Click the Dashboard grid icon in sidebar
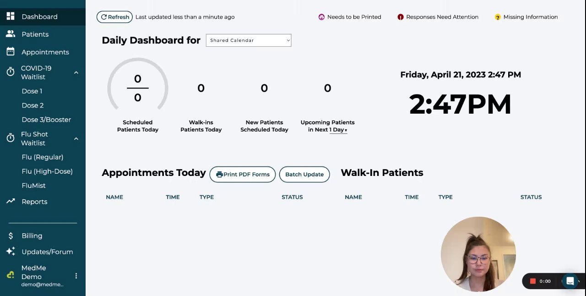The width and height of the screenshot is (586, 296). [x=11, y=16]
